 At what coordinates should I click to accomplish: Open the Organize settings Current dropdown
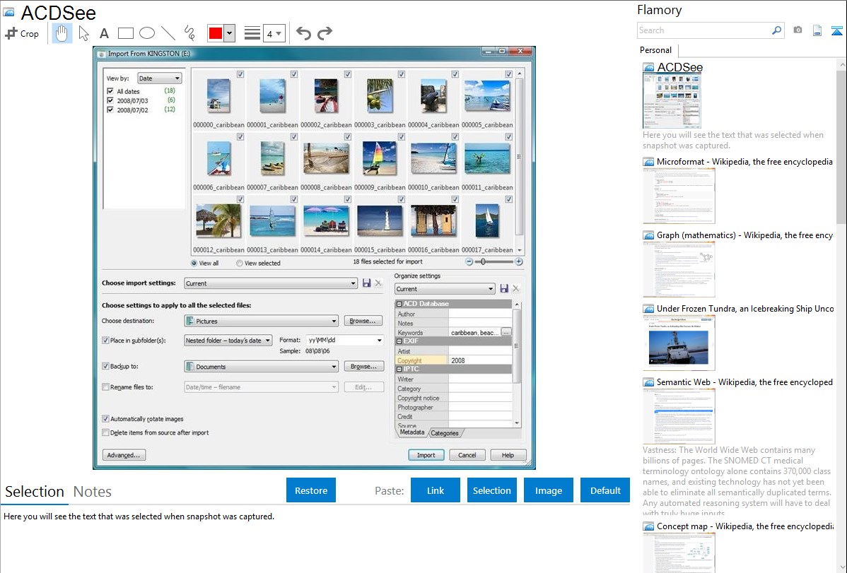click(x=445, y=289)
